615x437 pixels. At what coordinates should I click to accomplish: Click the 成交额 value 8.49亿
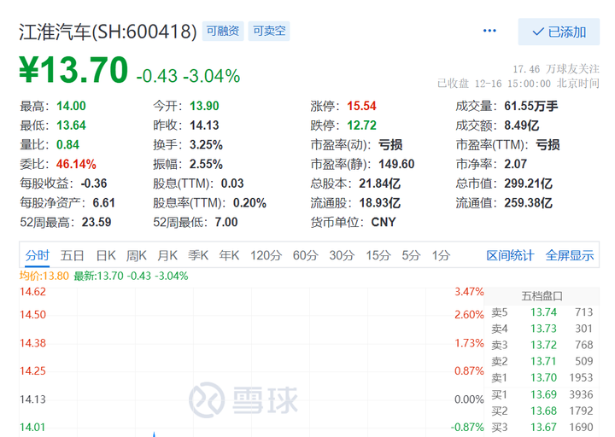pos(522,125)
